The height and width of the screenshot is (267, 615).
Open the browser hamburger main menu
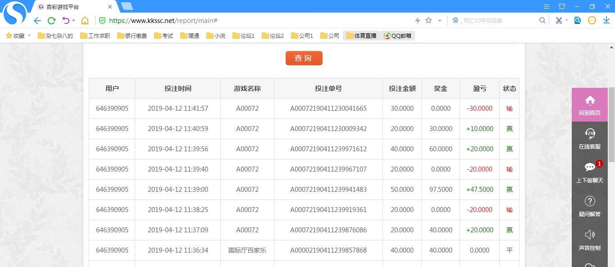pyautogui.click(x=547, y=6)
